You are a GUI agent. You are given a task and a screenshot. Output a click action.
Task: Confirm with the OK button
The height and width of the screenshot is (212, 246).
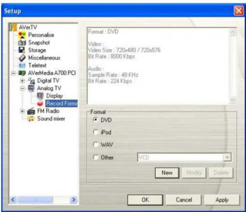(x=145, y=200)
